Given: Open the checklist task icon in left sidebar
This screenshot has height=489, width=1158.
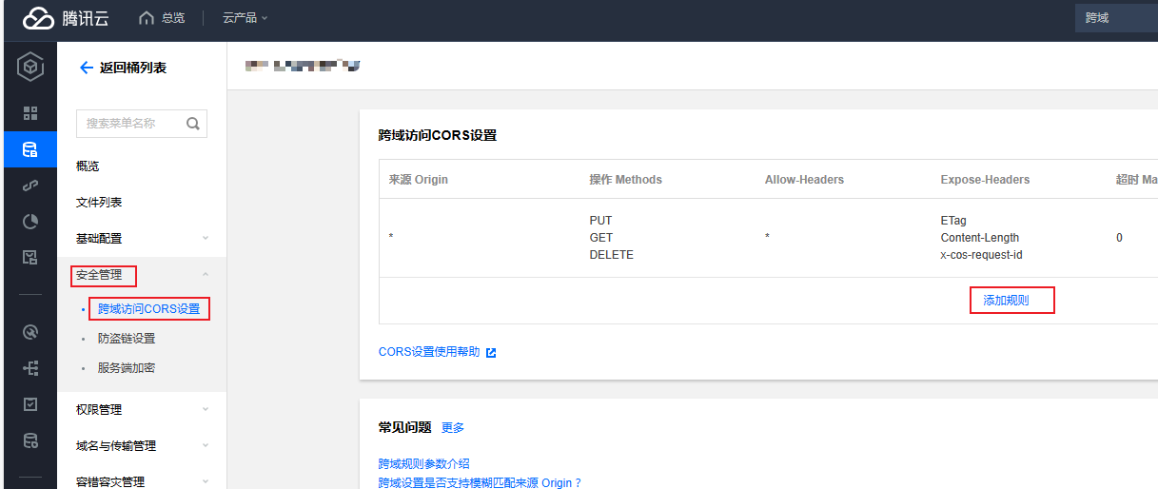Looking at the screenshot, I should (30, 404).
